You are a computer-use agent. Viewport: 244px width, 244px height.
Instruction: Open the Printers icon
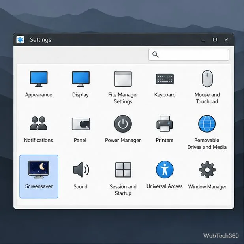165,124
